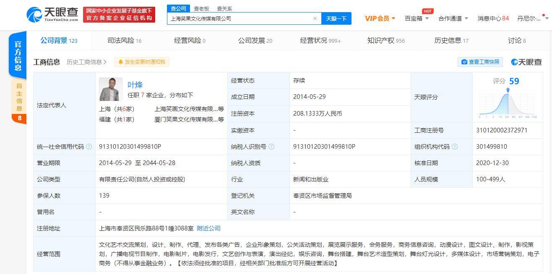
Task: Clear the search box with the X icon
Action: click(x=315, y=18)
